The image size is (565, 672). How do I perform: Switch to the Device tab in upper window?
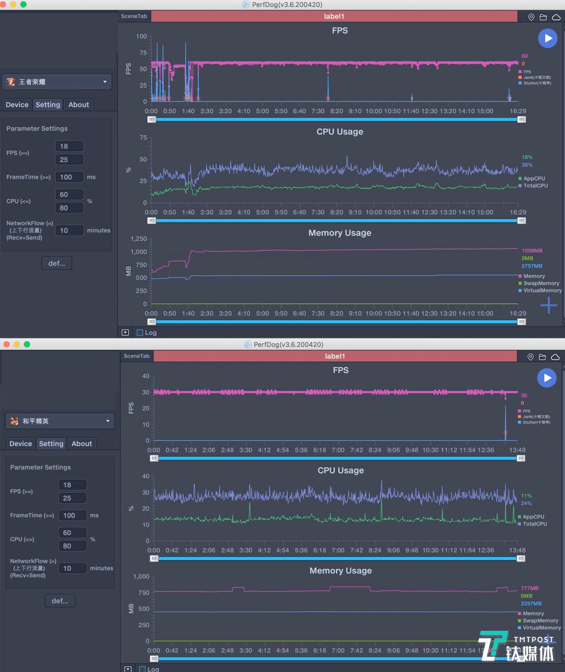[x=17, y=105]
